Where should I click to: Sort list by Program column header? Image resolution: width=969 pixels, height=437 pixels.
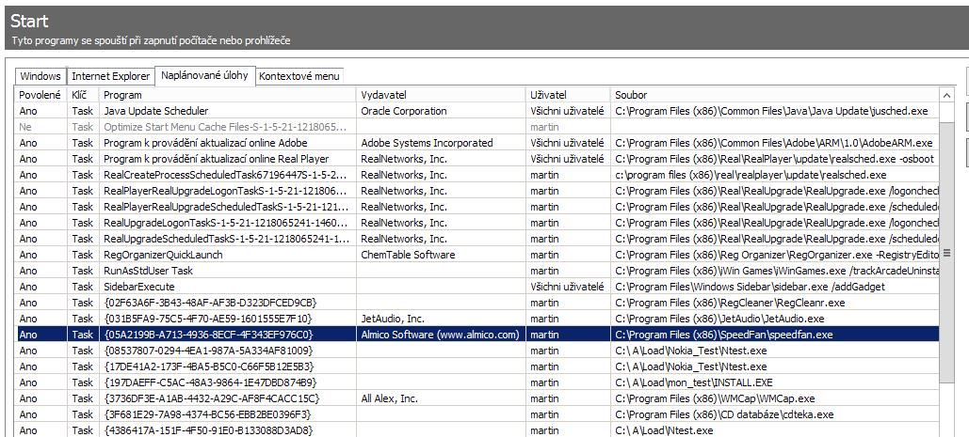227,95
